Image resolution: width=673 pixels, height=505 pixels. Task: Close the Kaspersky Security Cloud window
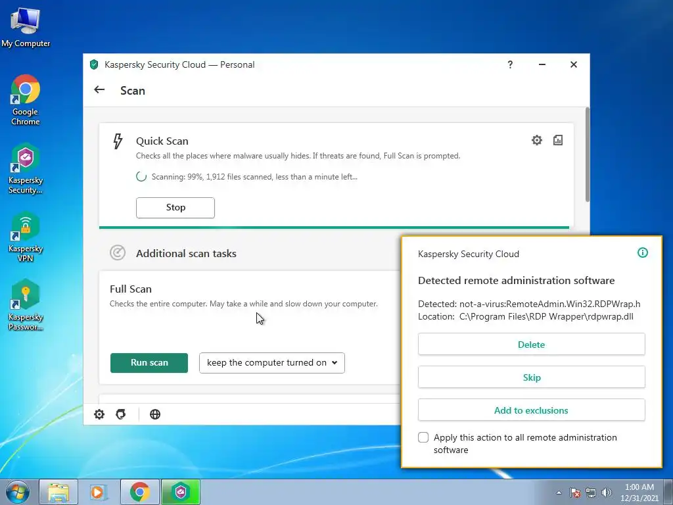(x=573, y=64)
